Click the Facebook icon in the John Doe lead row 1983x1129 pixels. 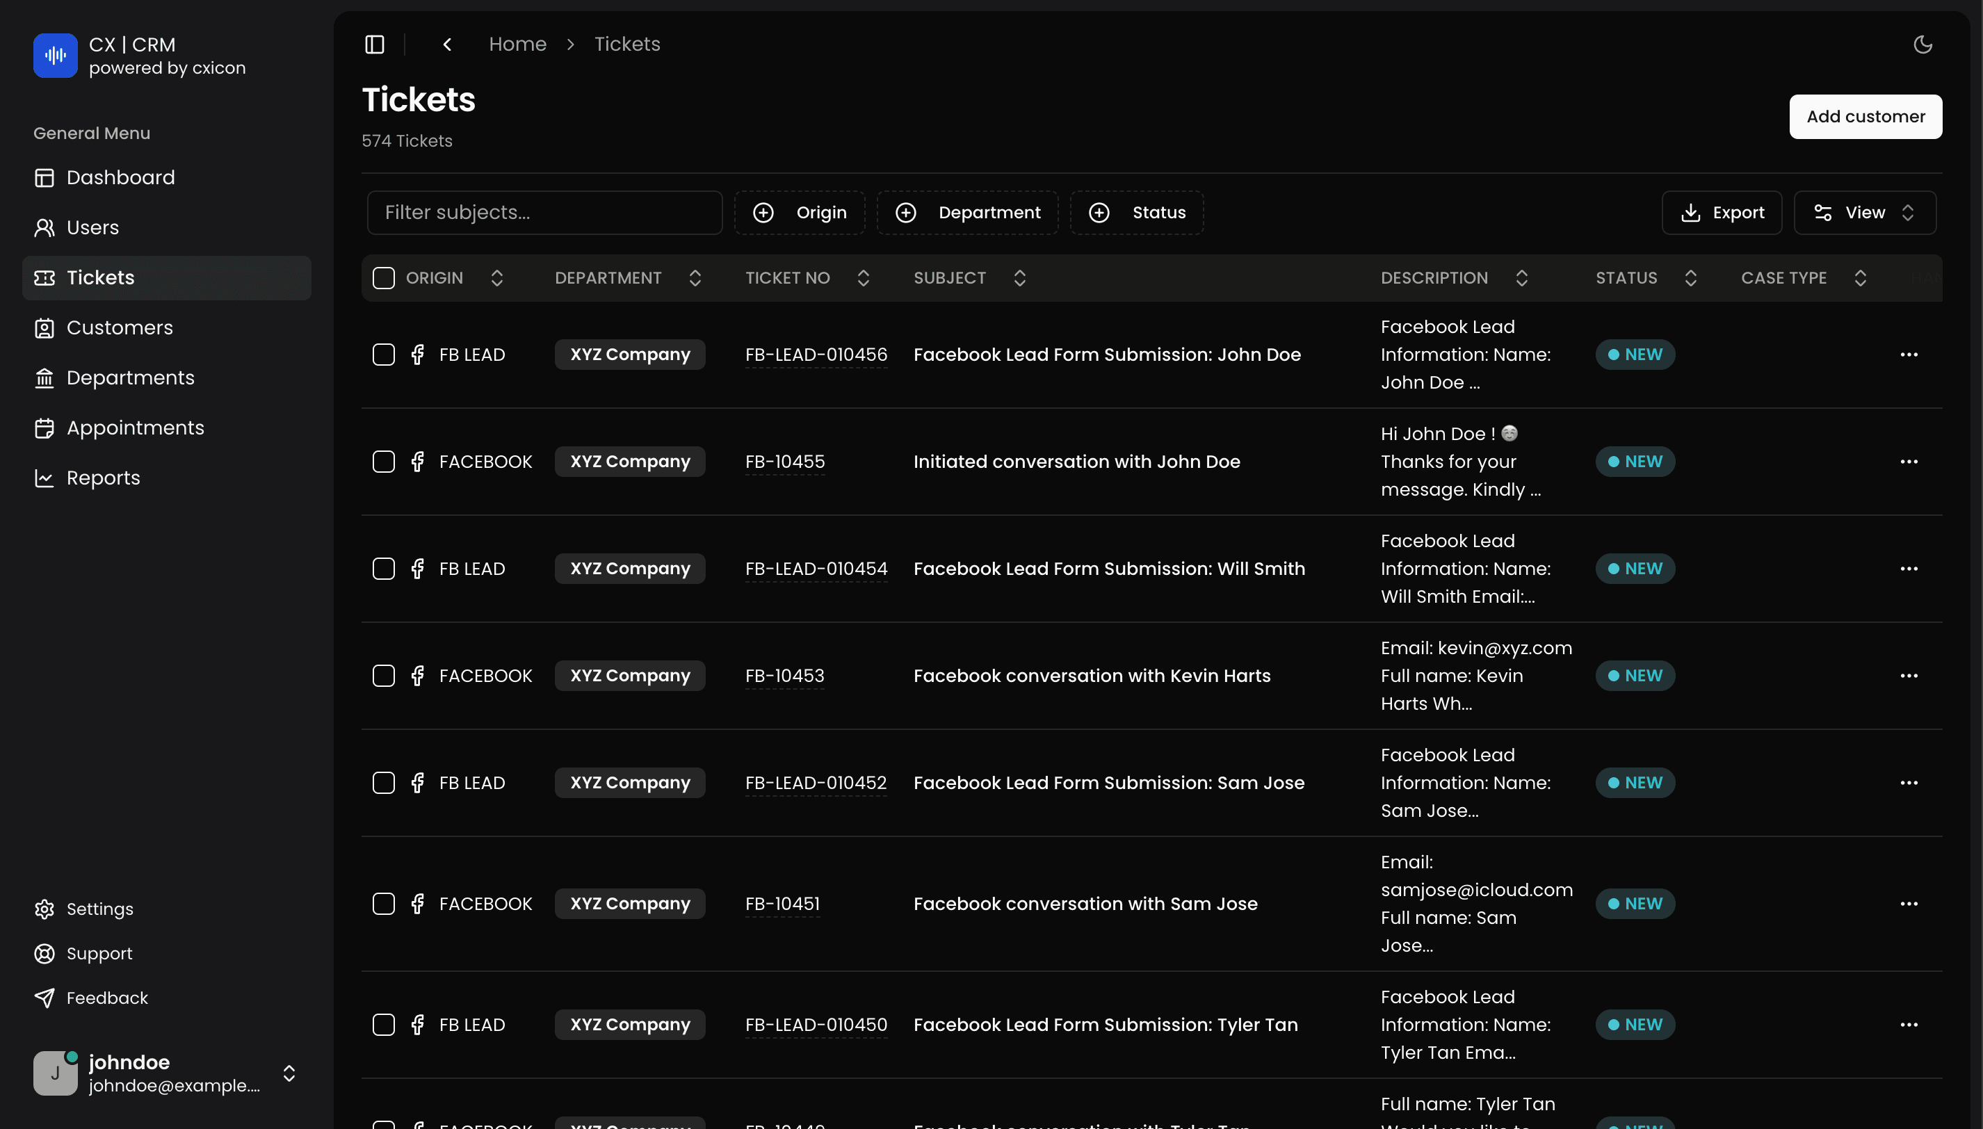click(417, 355)
